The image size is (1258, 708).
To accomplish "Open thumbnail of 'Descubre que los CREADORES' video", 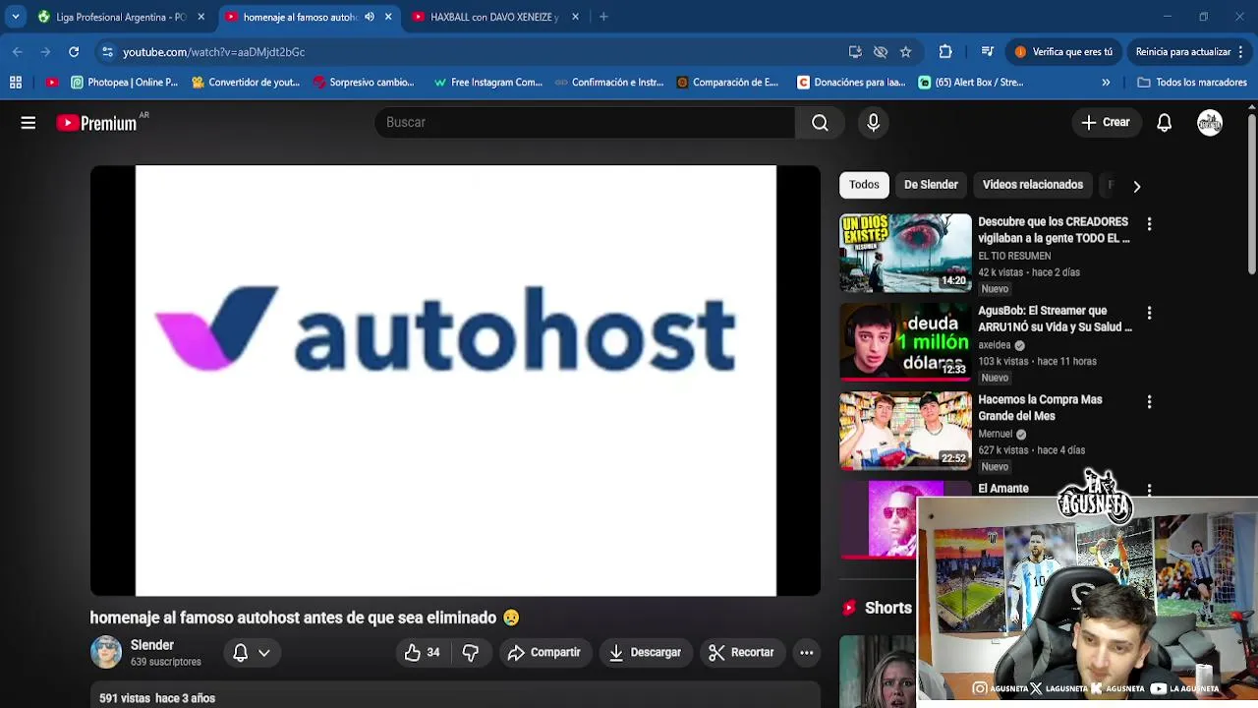I will pos(905,253).
